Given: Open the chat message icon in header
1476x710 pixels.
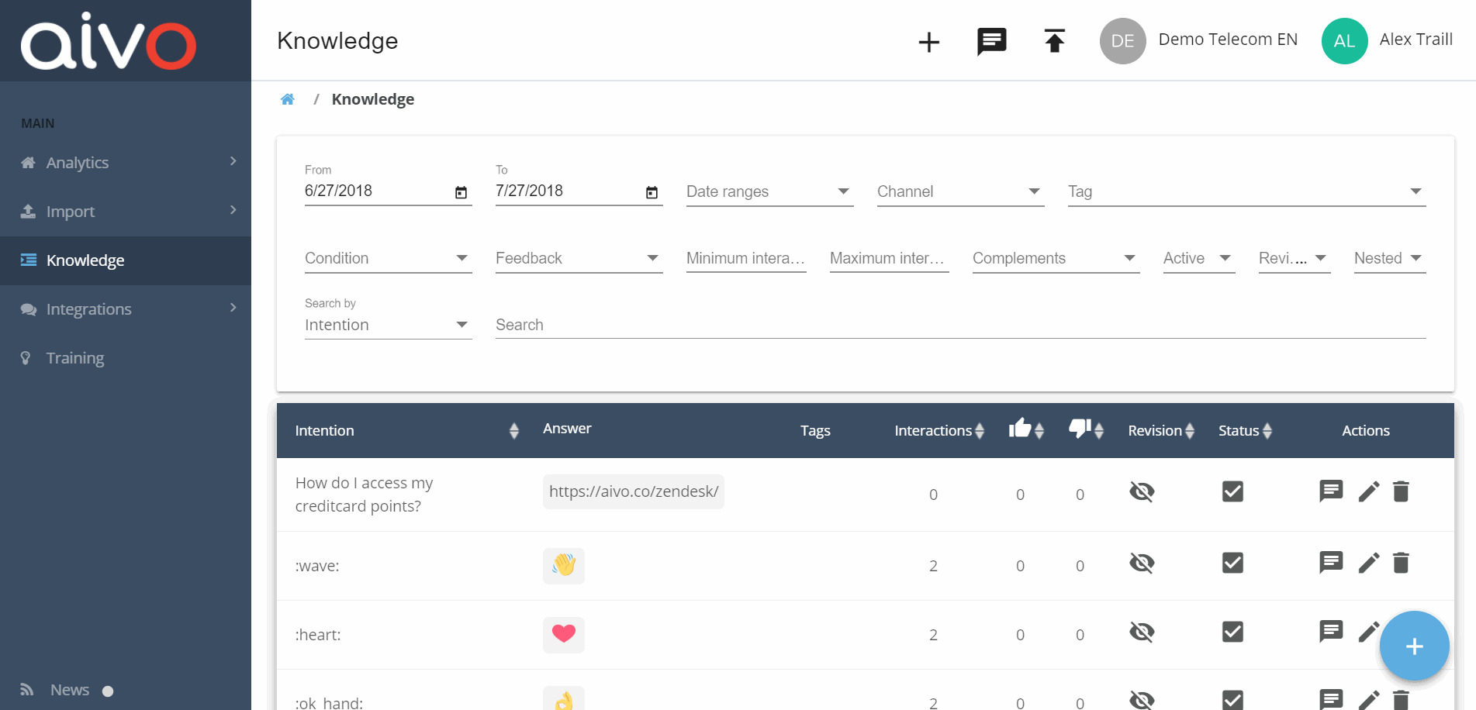Looking at the screenshot, I should [x=991, y=41].
